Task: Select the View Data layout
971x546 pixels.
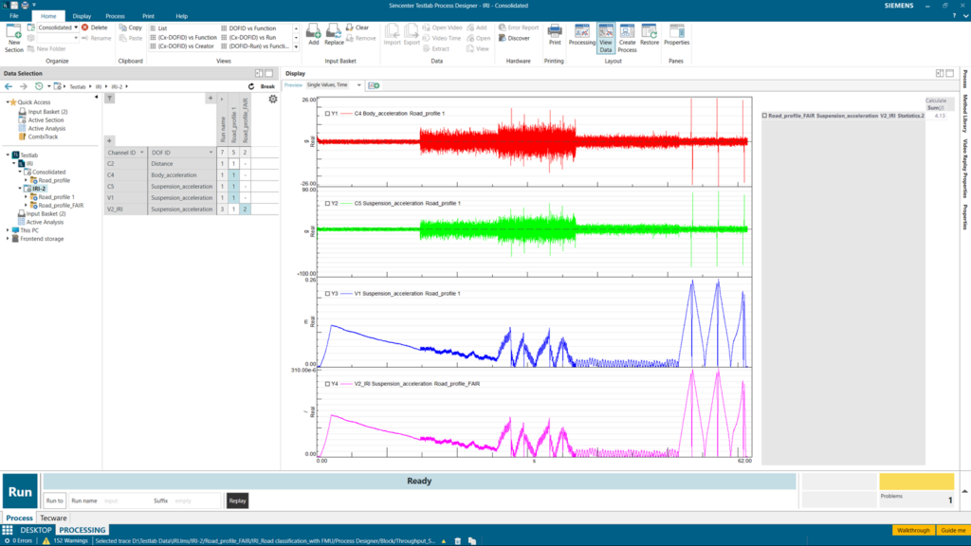Action: click(x=606, y=38)
